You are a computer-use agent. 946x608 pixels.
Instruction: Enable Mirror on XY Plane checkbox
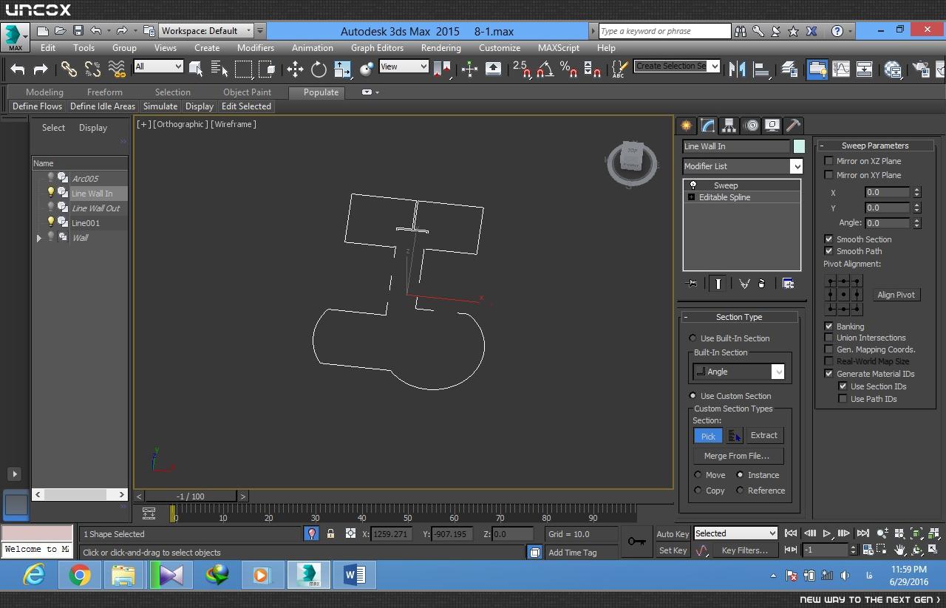[828, 175]
